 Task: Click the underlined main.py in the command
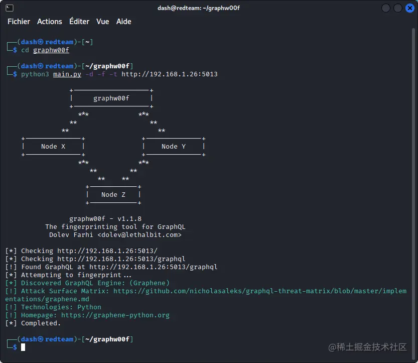tap(67, 74)
